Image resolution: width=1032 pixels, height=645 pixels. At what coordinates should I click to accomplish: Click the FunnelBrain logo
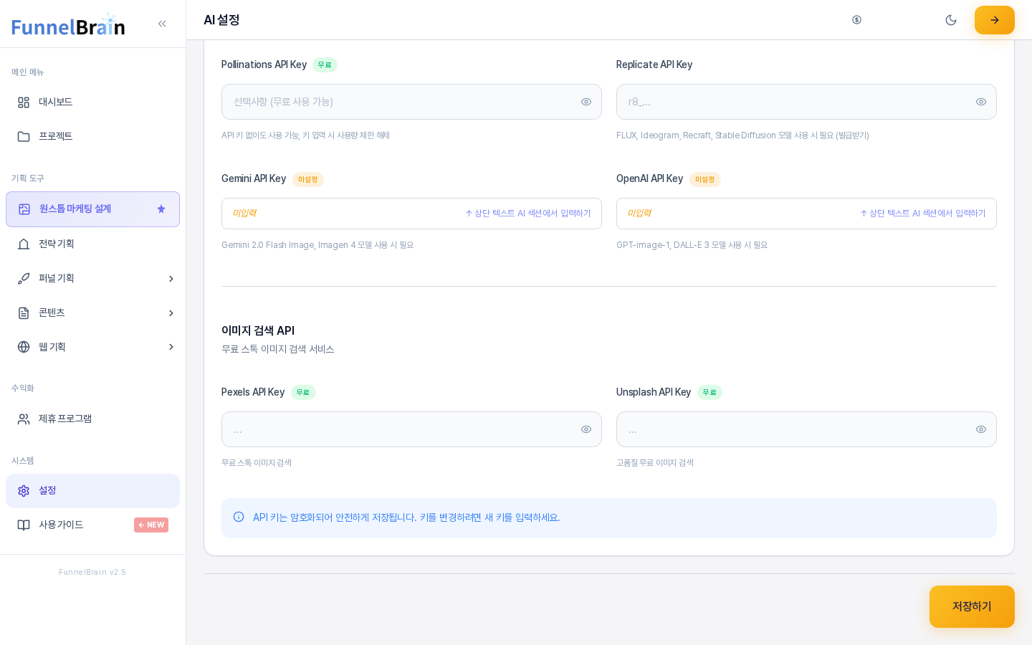coord(68,24)
